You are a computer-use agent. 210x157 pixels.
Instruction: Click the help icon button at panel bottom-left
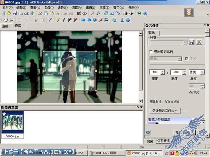pyautogui.click(x=147, y=132)
